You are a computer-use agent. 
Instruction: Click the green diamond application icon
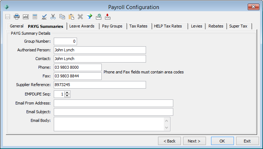(x=7, y=7)
